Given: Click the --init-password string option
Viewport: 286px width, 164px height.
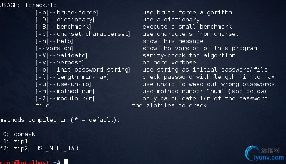Looking at the screenshot, I should point(83,70).
